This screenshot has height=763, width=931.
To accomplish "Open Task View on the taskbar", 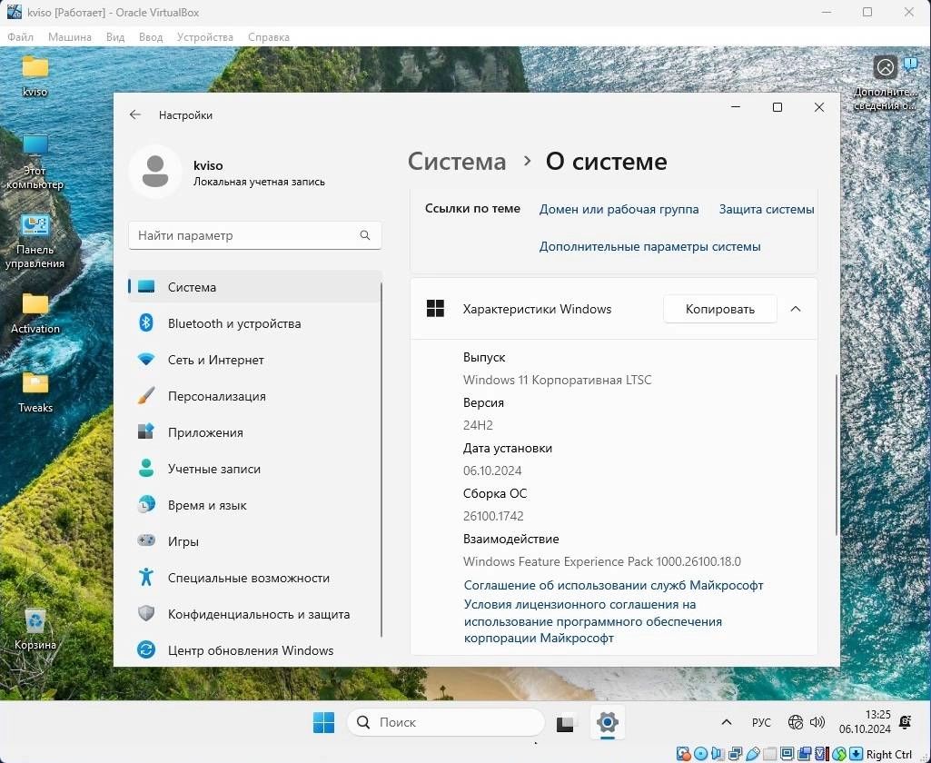I will (x=566, y=722).
